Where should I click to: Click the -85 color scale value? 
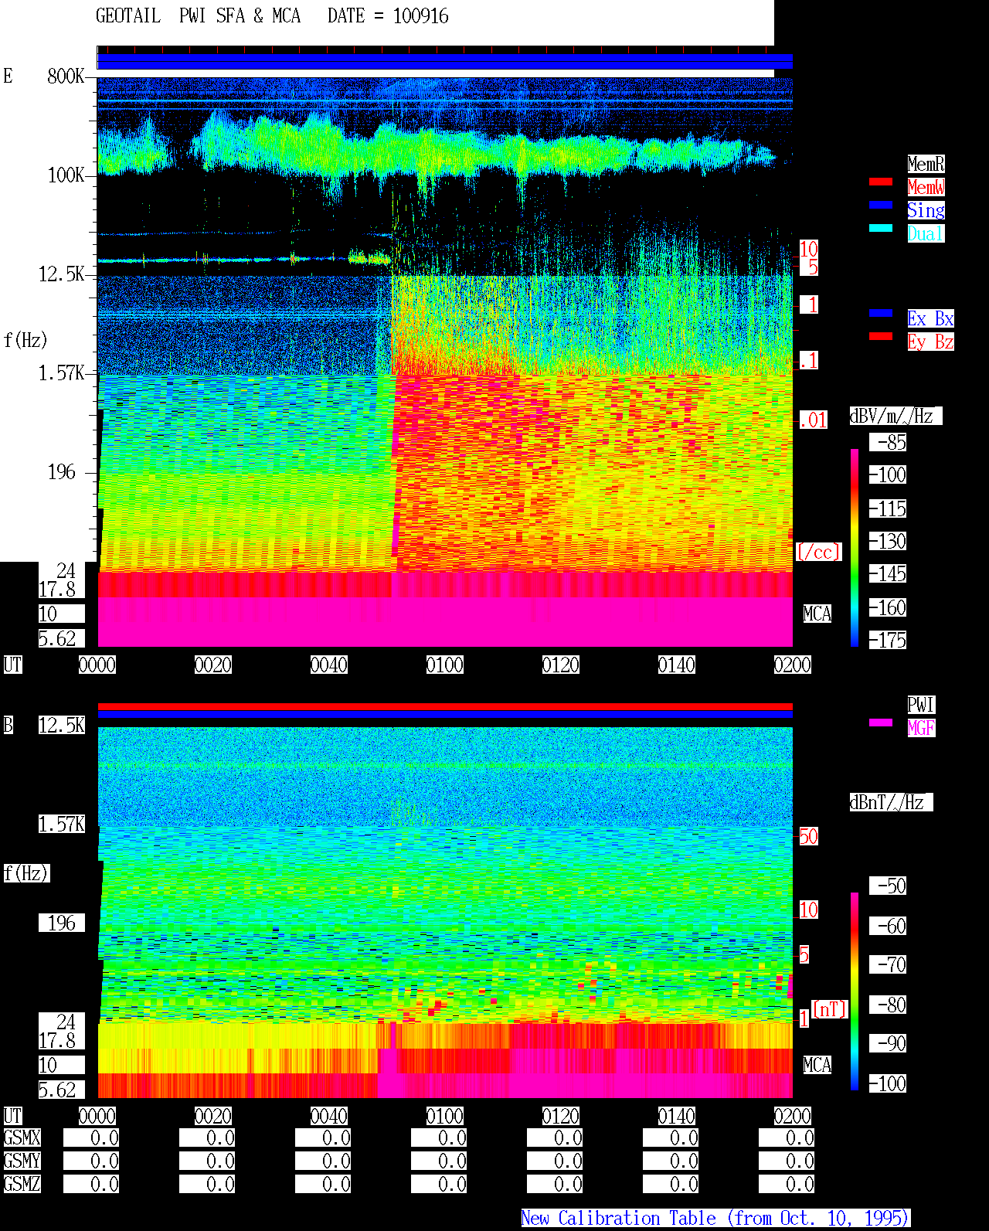click(888, 442)
